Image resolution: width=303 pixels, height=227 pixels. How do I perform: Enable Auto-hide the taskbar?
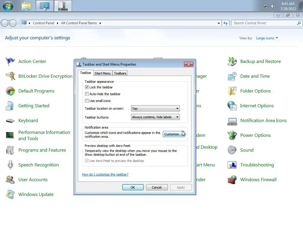pos(87,94)
